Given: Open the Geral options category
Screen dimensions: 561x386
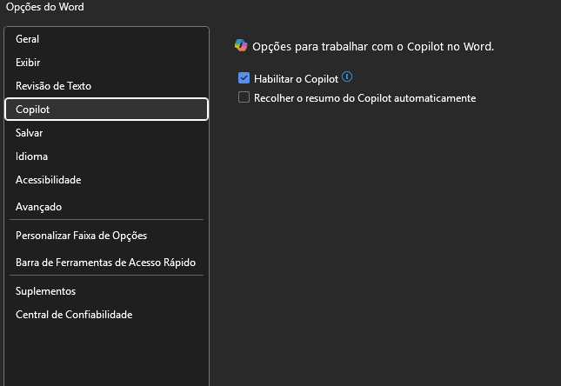Looking at the screenshot, I should 106,39.
